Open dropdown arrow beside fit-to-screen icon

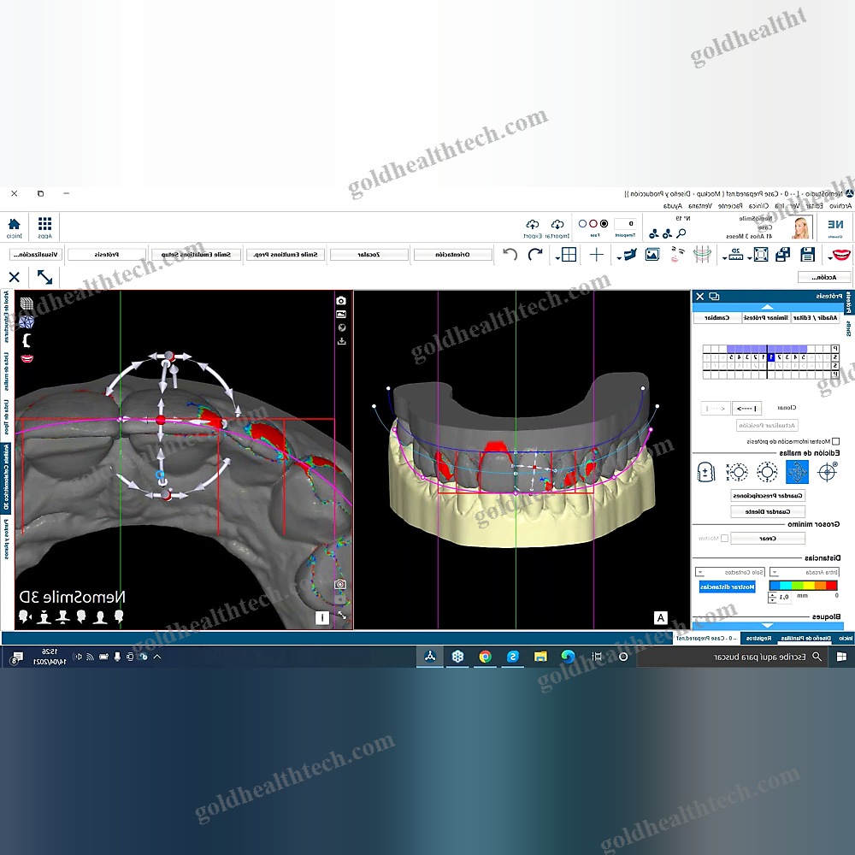pyautogui.click(x=750, y=257)
